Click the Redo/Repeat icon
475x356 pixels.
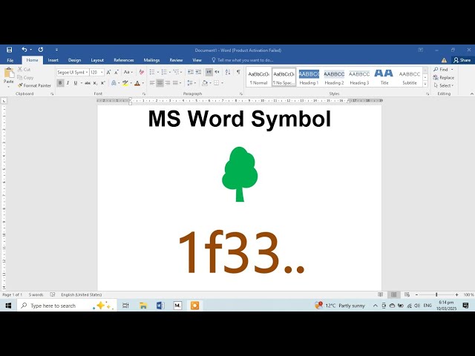point(41,50)
